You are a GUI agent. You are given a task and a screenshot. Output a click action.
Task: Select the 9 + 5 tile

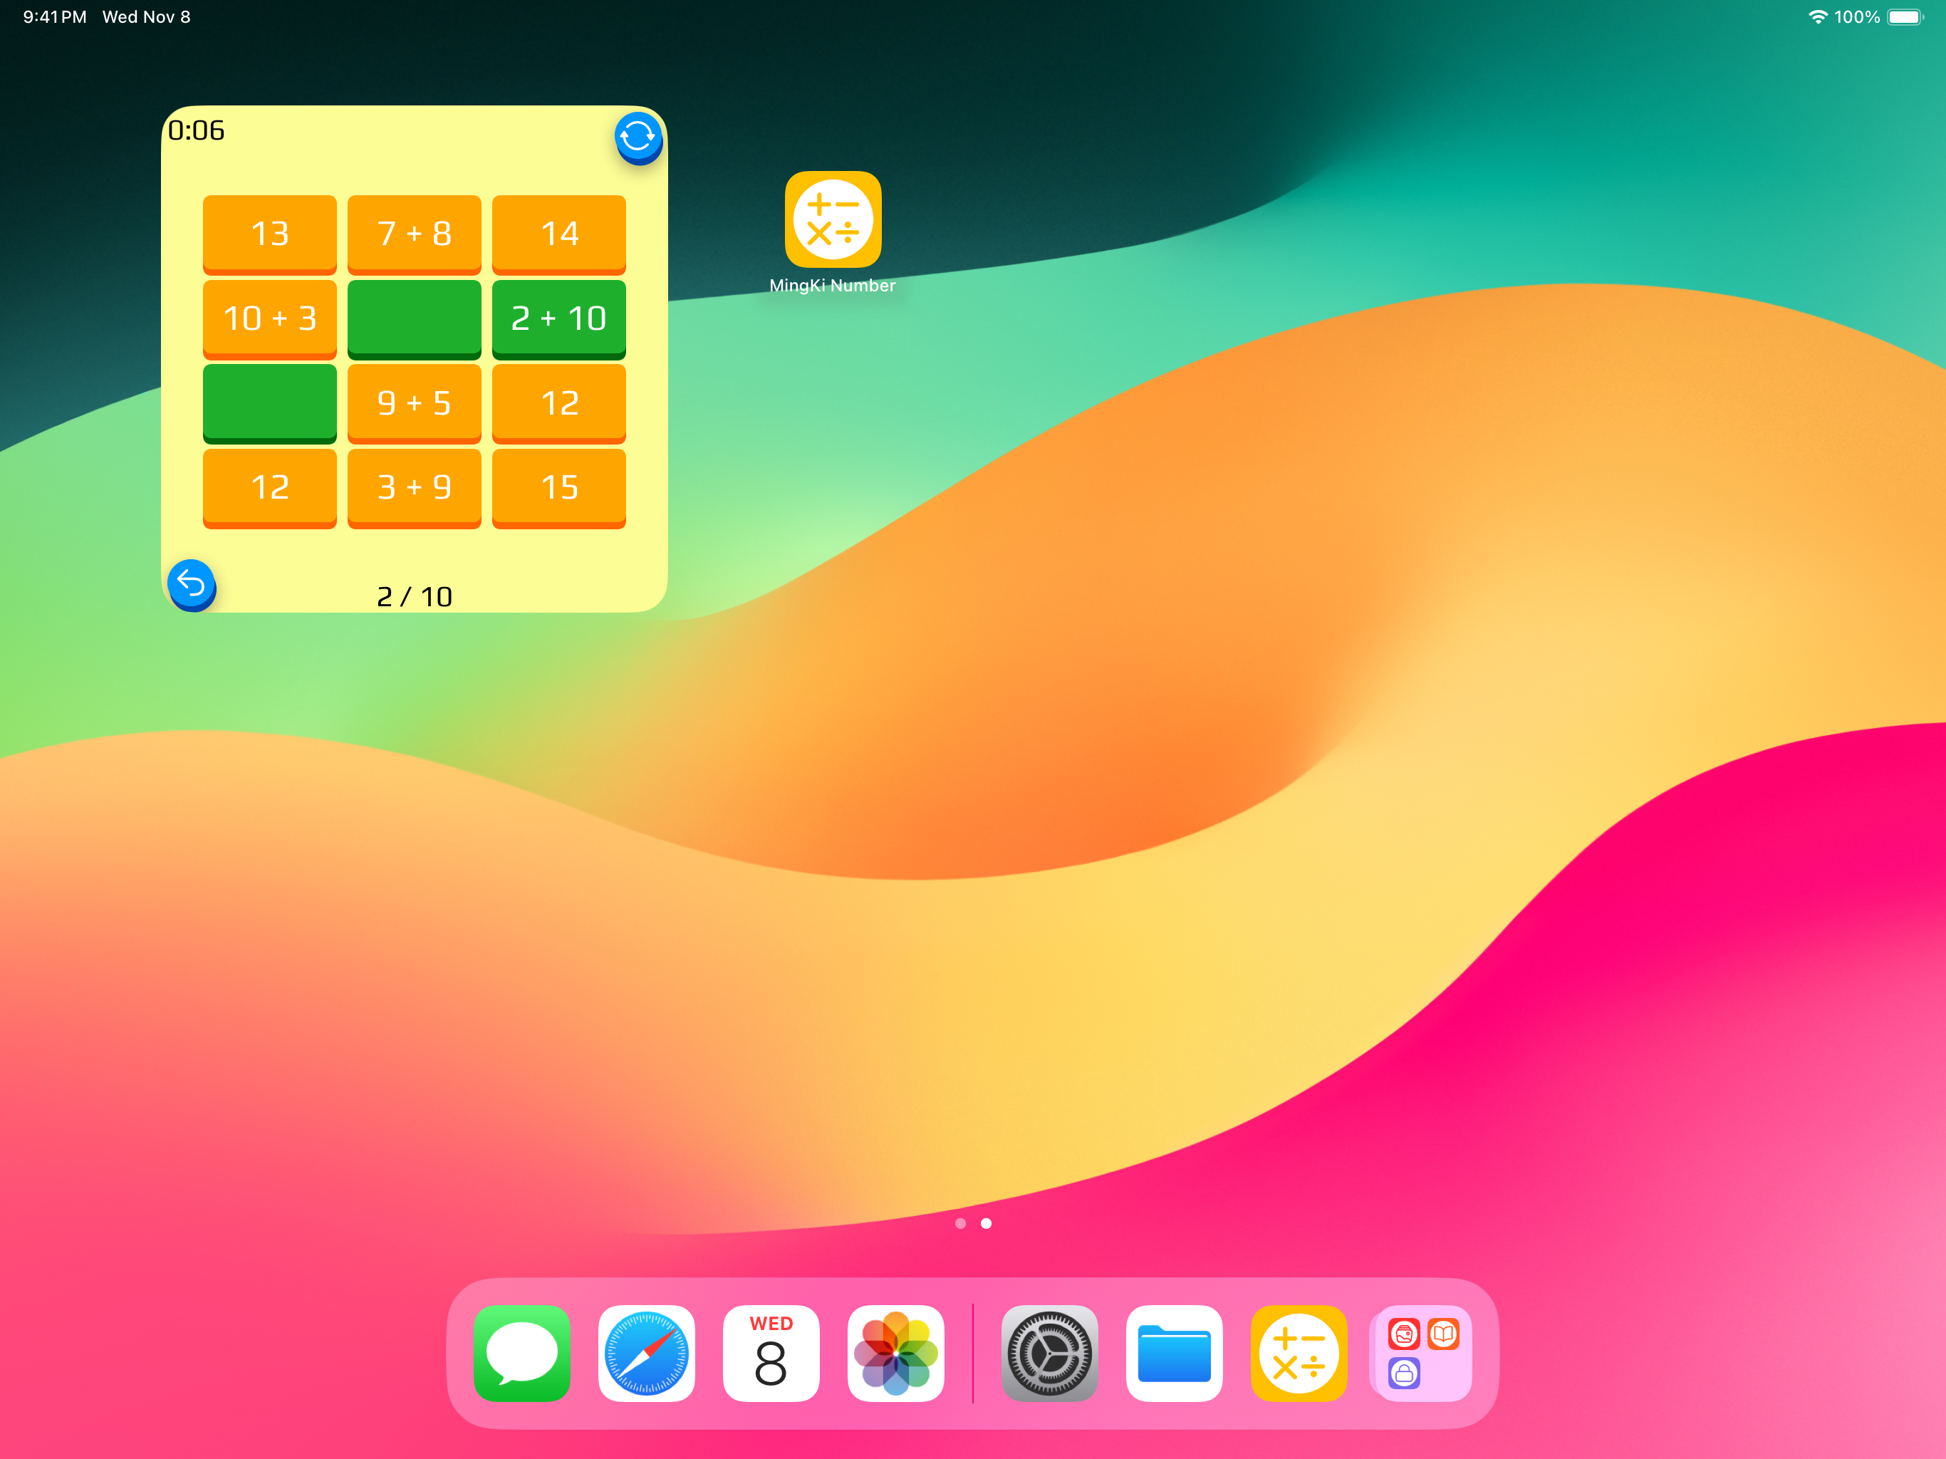415,403
